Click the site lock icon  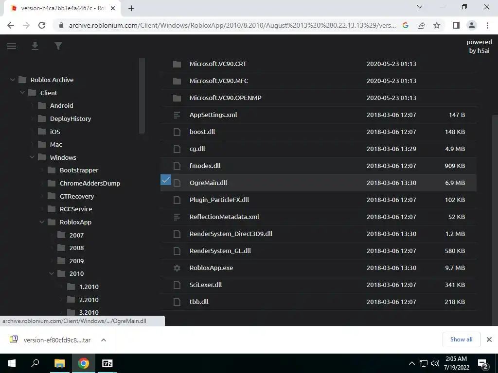point(61,25)
